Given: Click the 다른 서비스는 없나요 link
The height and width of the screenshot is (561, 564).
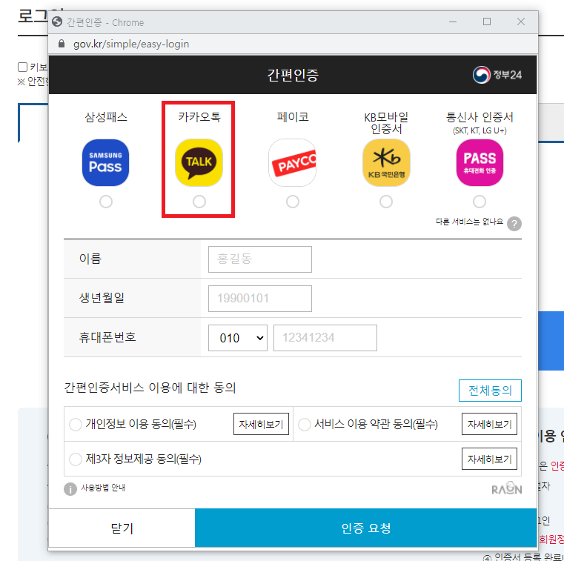Looking at the screenshot, I should (x=469, y=222).
